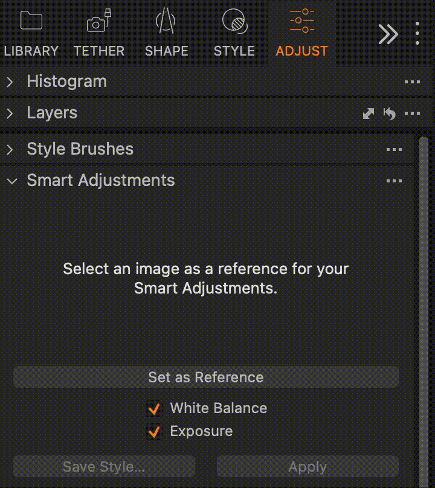Collapse the Smart Adjustments panel
435x488 pixels.
pyautogui.click(x=12, y=181)
